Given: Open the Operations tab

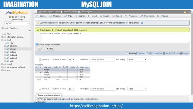Looking at the screenshot, I should (x=147, y=16).
